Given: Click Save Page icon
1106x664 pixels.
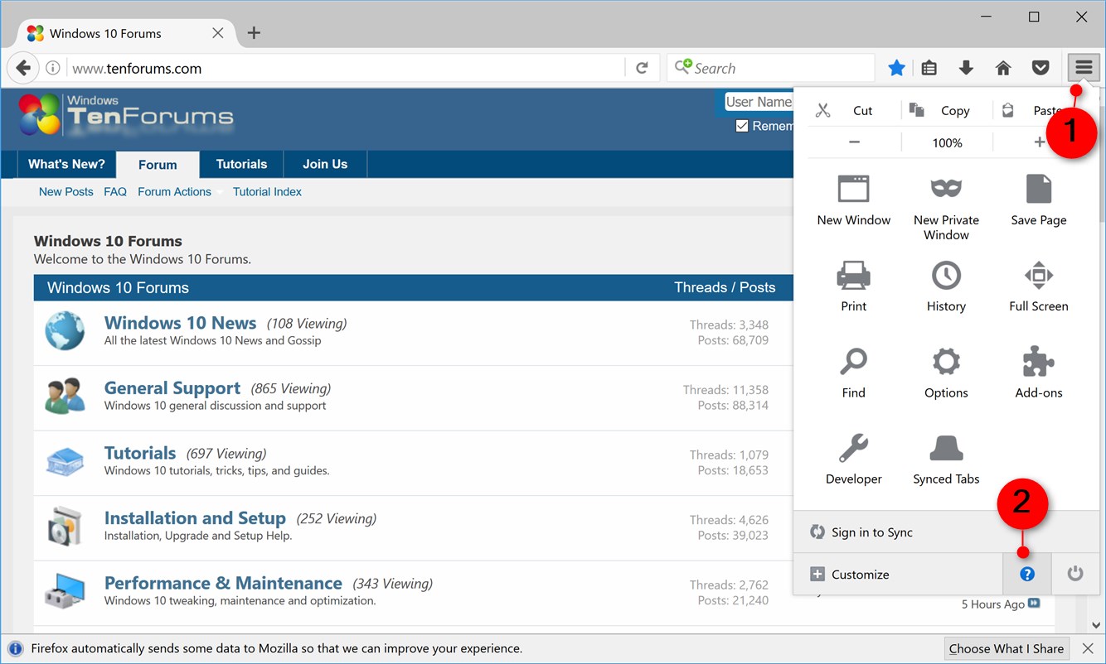Looking at the screenshot, I should (x=1039, y=200).
